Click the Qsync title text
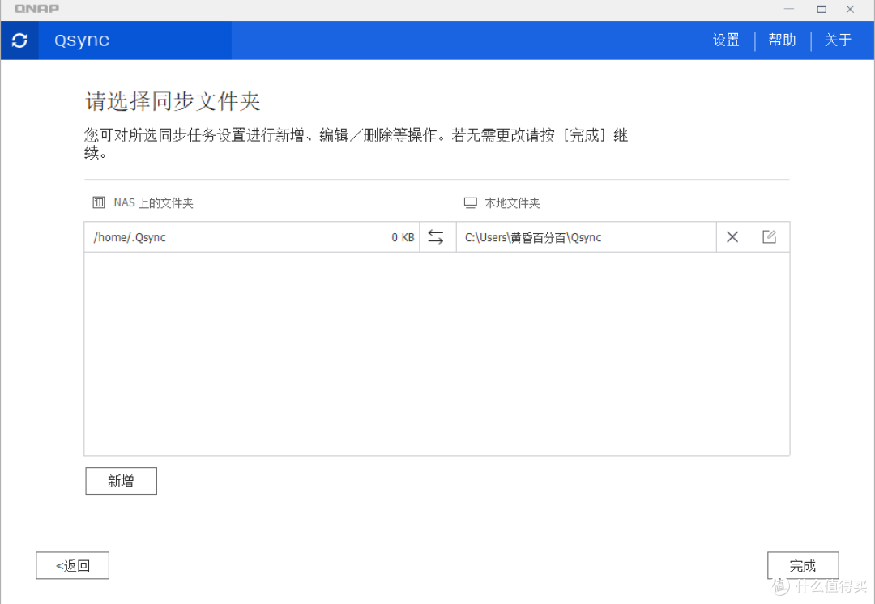The height and width of the screenshot is (604, 875). click(82, 40)
